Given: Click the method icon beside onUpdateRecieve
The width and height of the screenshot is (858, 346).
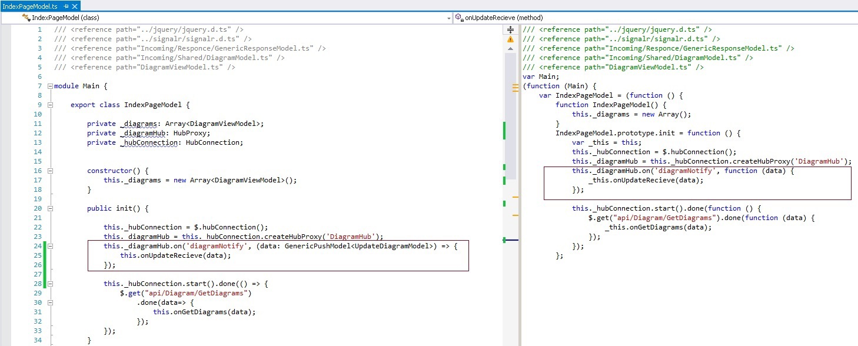Looking at the screenshot, I should (x=459, y=18).
